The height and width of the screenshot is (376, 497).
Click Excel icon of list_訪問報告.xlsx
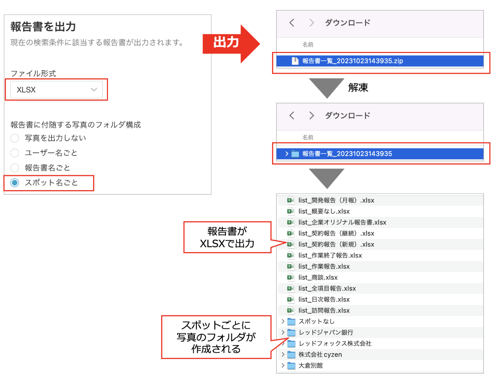[x=290, y=311]
